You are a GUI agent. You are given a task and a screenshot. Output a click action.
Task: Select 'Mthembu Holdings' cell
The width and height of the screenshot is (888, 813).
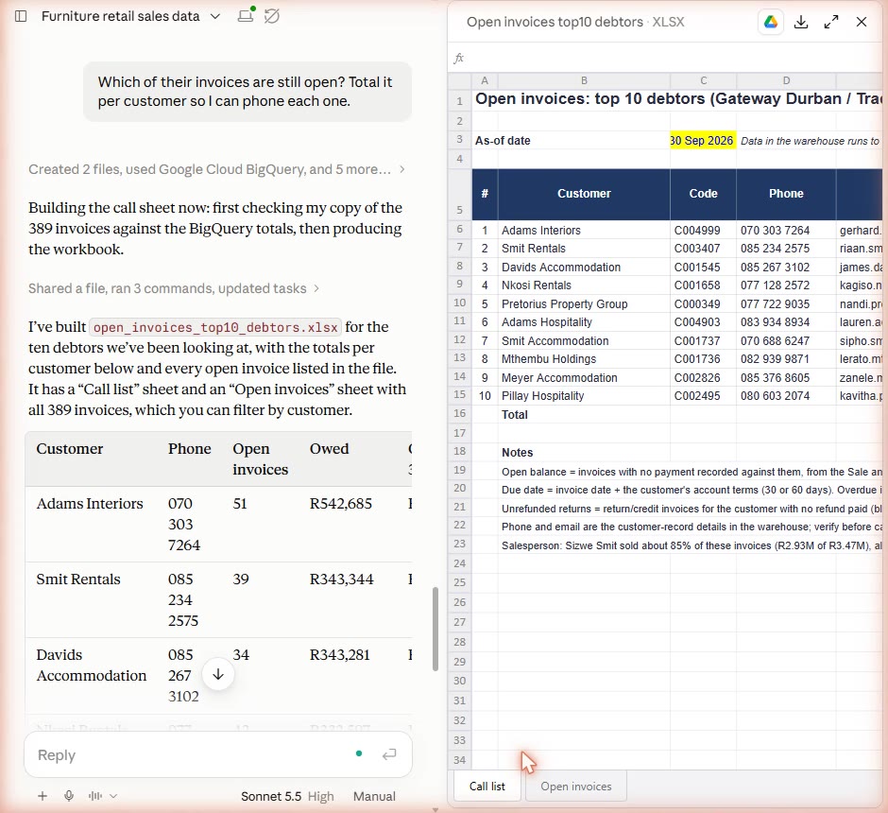click(584, 358)
